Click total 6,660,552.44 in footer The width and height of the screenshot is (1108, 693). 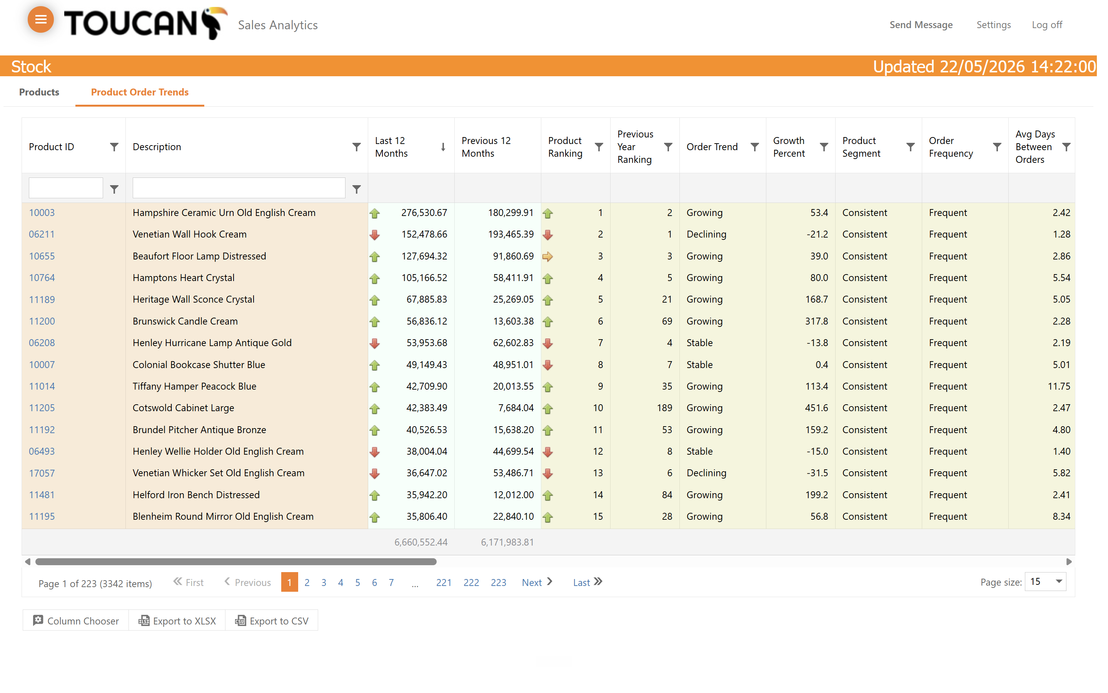421,542
